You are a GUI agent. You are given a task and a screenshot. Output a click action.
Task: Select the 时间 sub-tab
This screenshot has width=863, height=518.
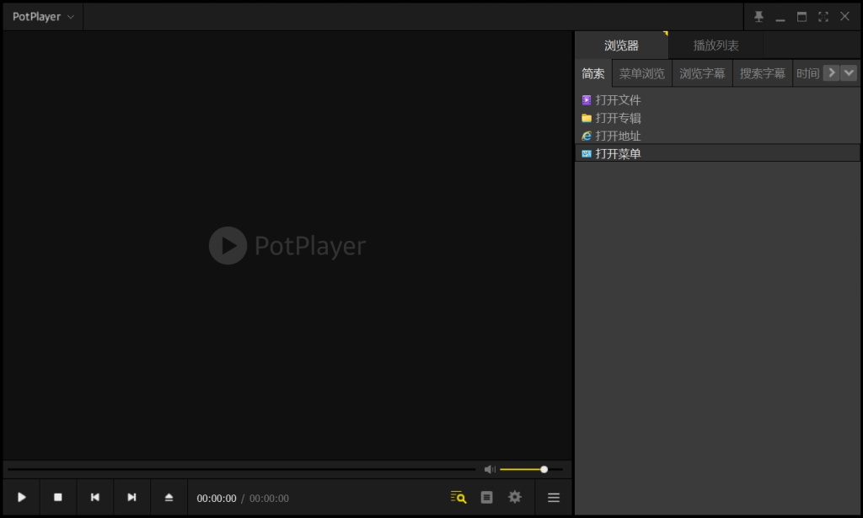click(807, 73)
